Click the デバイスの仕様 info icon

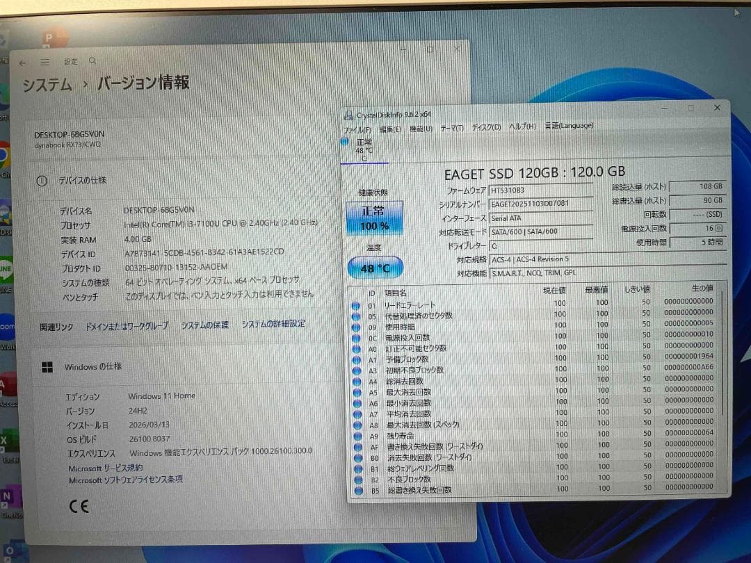[x=42, y=181]
